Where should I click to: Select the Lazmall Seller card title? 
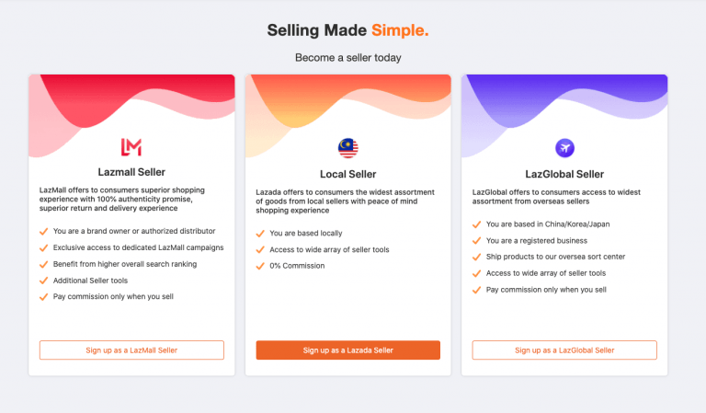tap(131, 172)
